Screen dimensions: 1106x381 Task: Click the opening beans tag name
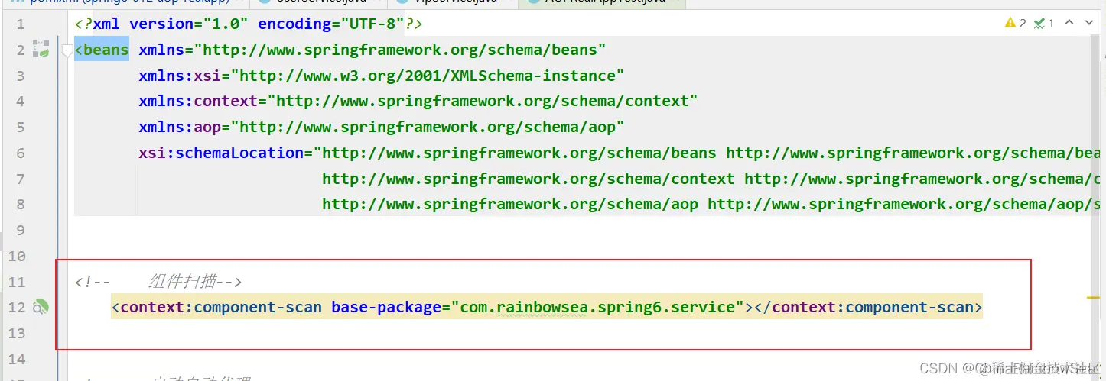pyautogui.click(x=106, y=50)
